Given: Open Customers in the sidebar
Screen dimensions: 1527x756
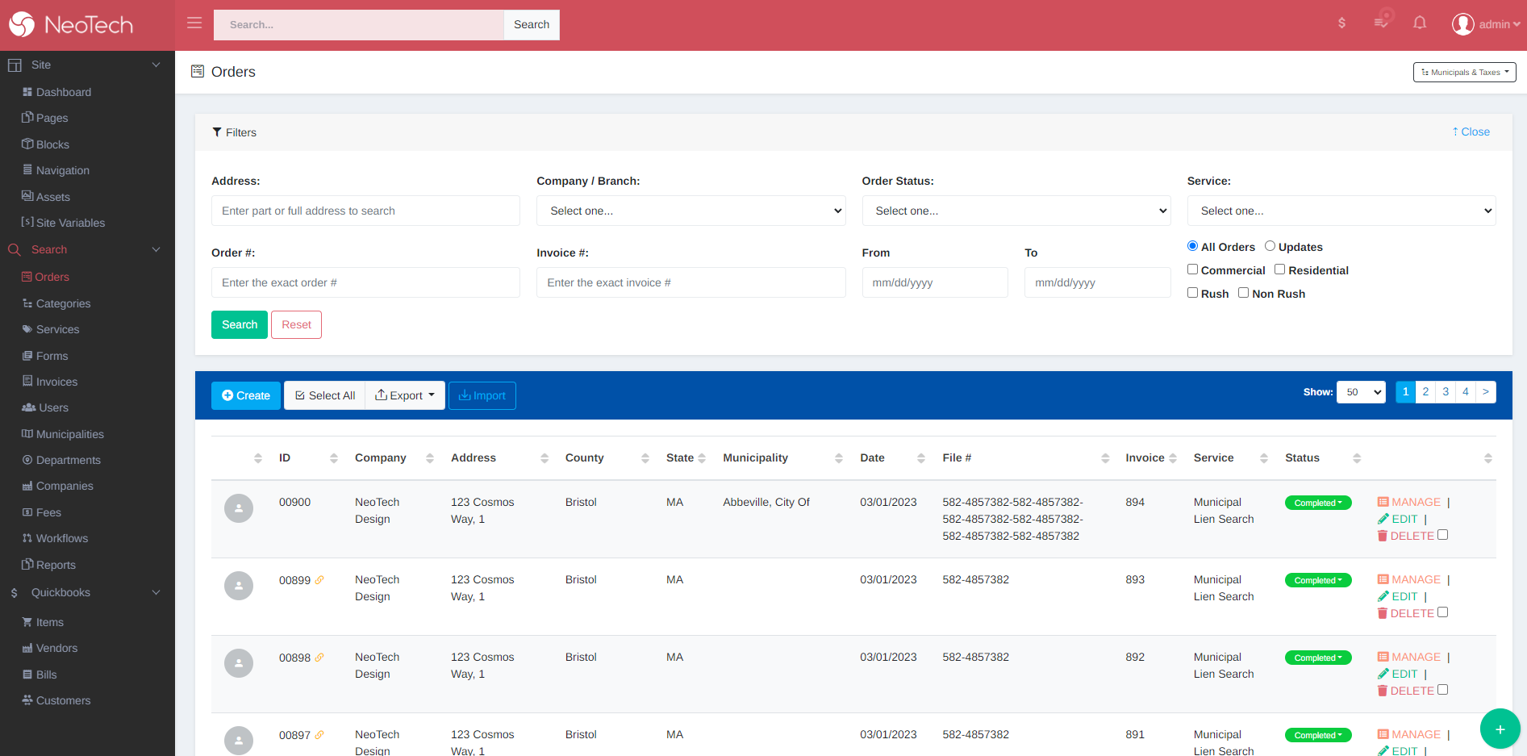Looking at the screenshot, I should tap(56, 700).
